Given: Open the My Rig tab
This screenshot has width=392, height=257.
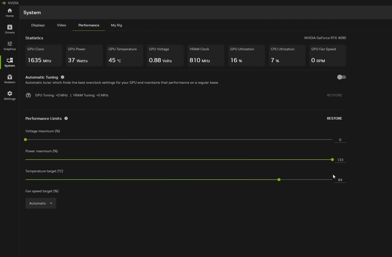Looking at the screenshot, I should coord(116,25).
